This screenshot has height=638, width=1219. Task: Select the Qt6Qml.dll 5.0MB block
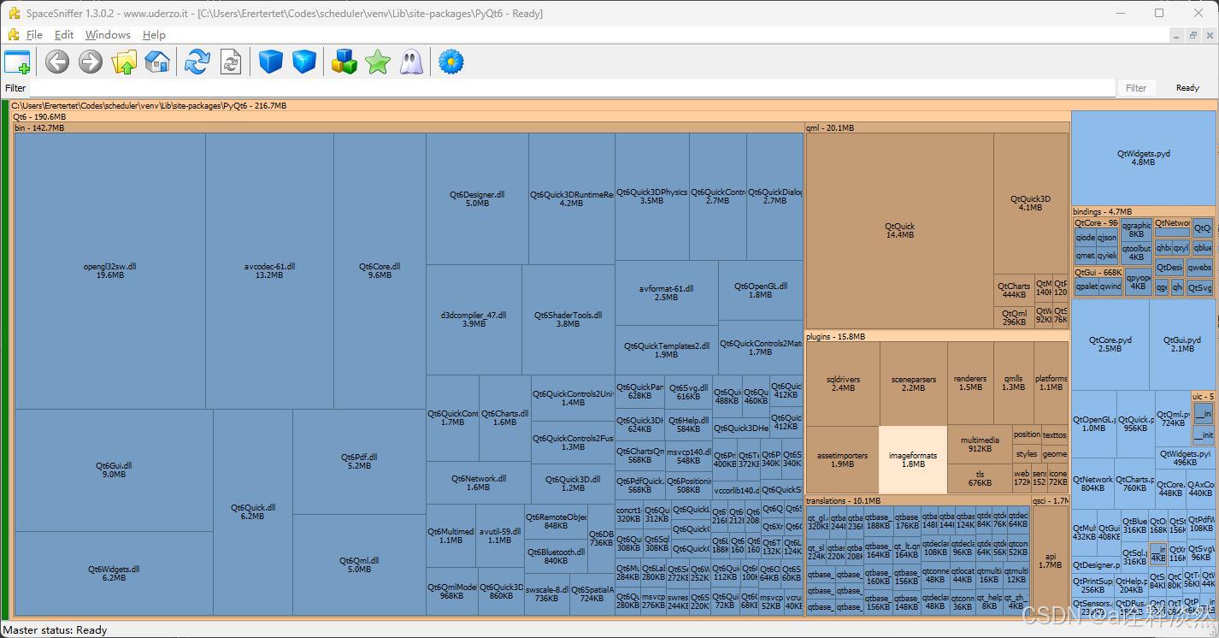[x=359, y=564]
